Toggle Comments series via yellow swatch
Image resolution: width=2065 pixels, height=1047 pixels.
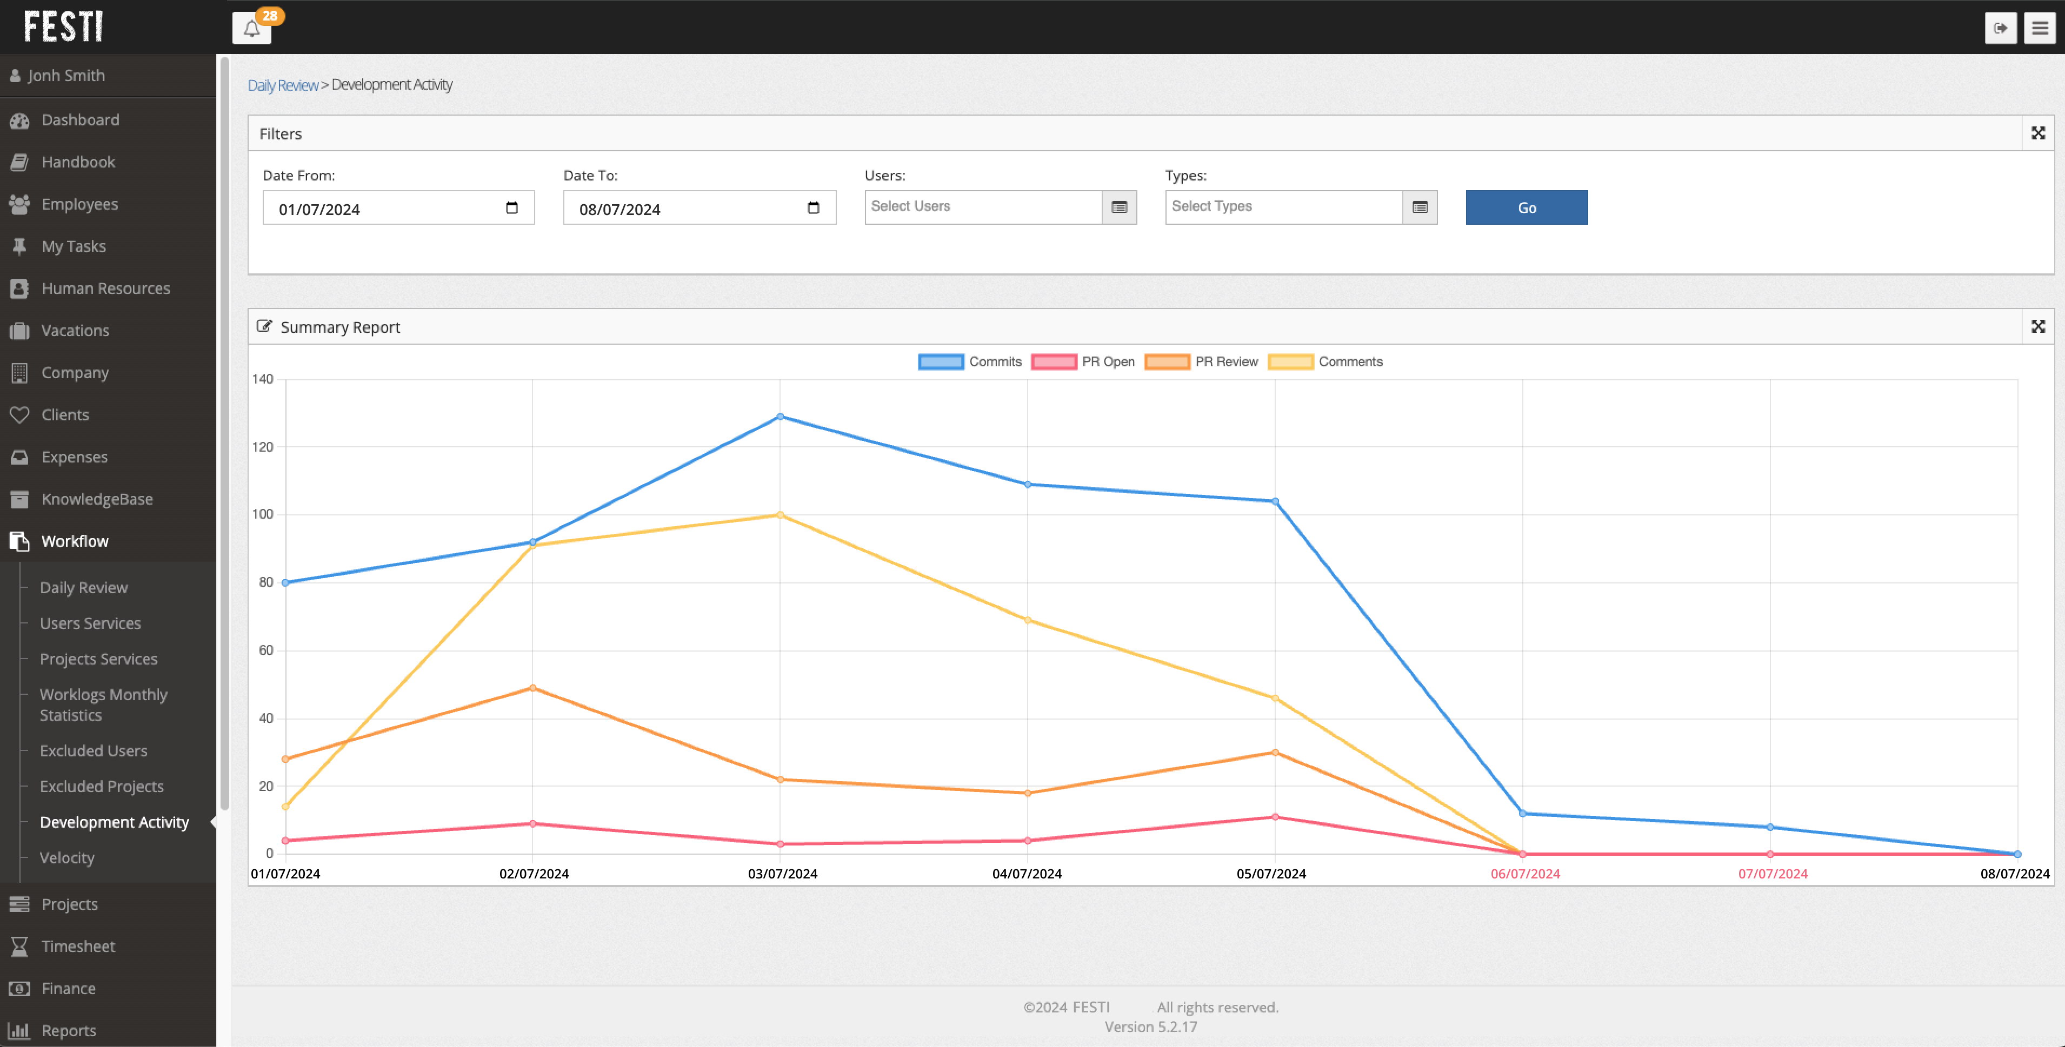pyautogui.click(x=1291, y=362)
